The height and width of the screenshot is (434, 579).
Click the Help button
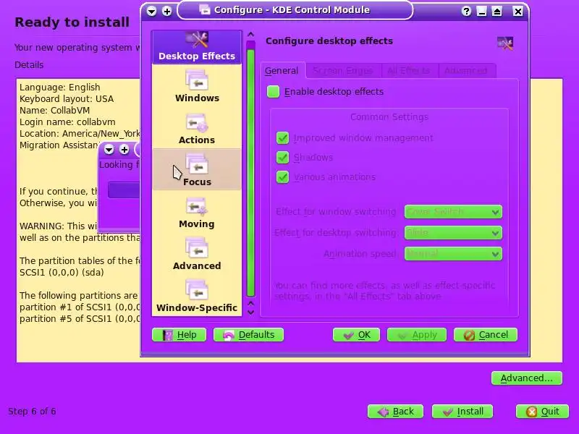pos(179,335)
